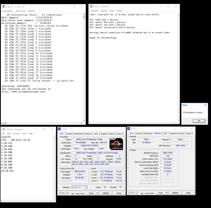Click Tools button in right CPU-Z

(160, 193)
